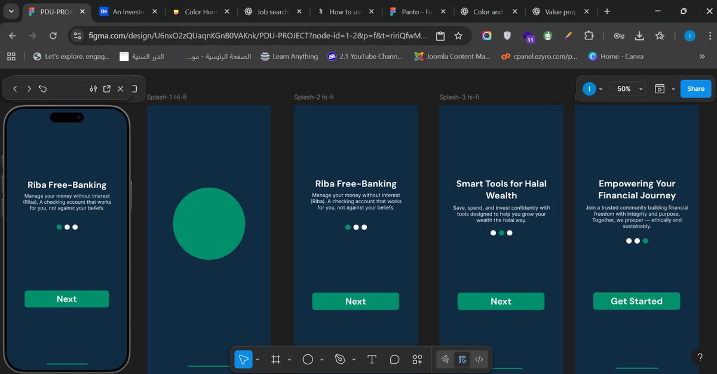Open the clipboard icon in address bar

[440, 36]
